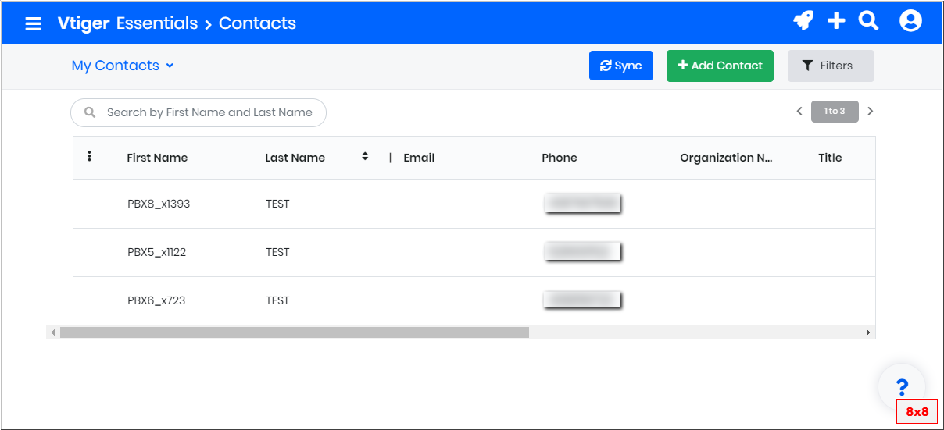Click the phone number for PBX6_x723
This screenshot has width=944, height=430.
tap(582, 300)
